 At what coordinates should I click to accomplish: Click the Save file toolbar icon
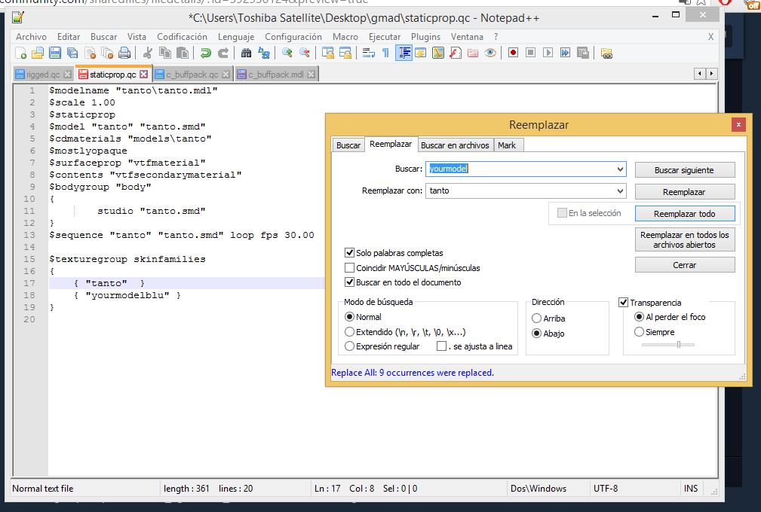pos(55,53)
